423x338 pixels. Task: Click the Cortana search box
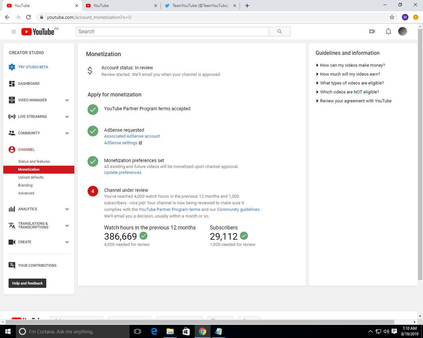coord(72,331)
